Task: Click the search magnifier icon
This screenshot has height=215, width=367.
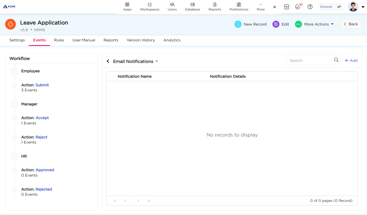Action: (336, 60)
